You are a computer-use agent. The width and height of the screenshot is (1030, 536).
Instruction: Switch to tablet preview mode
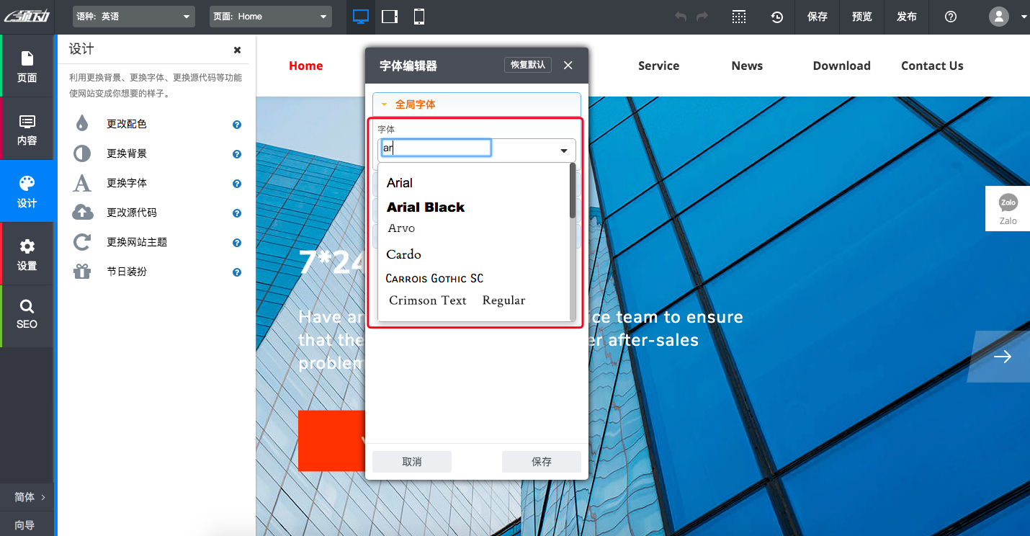click(x=390, y=17)
